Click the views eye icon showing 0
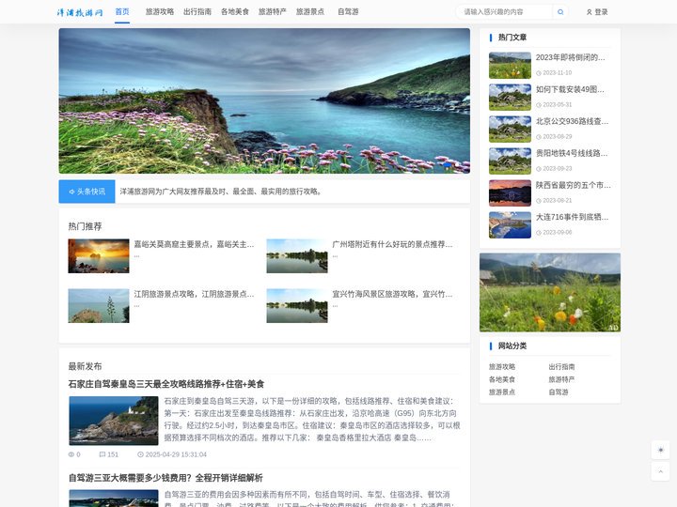Screen dimensions: 677x507 tap(71, 454)
